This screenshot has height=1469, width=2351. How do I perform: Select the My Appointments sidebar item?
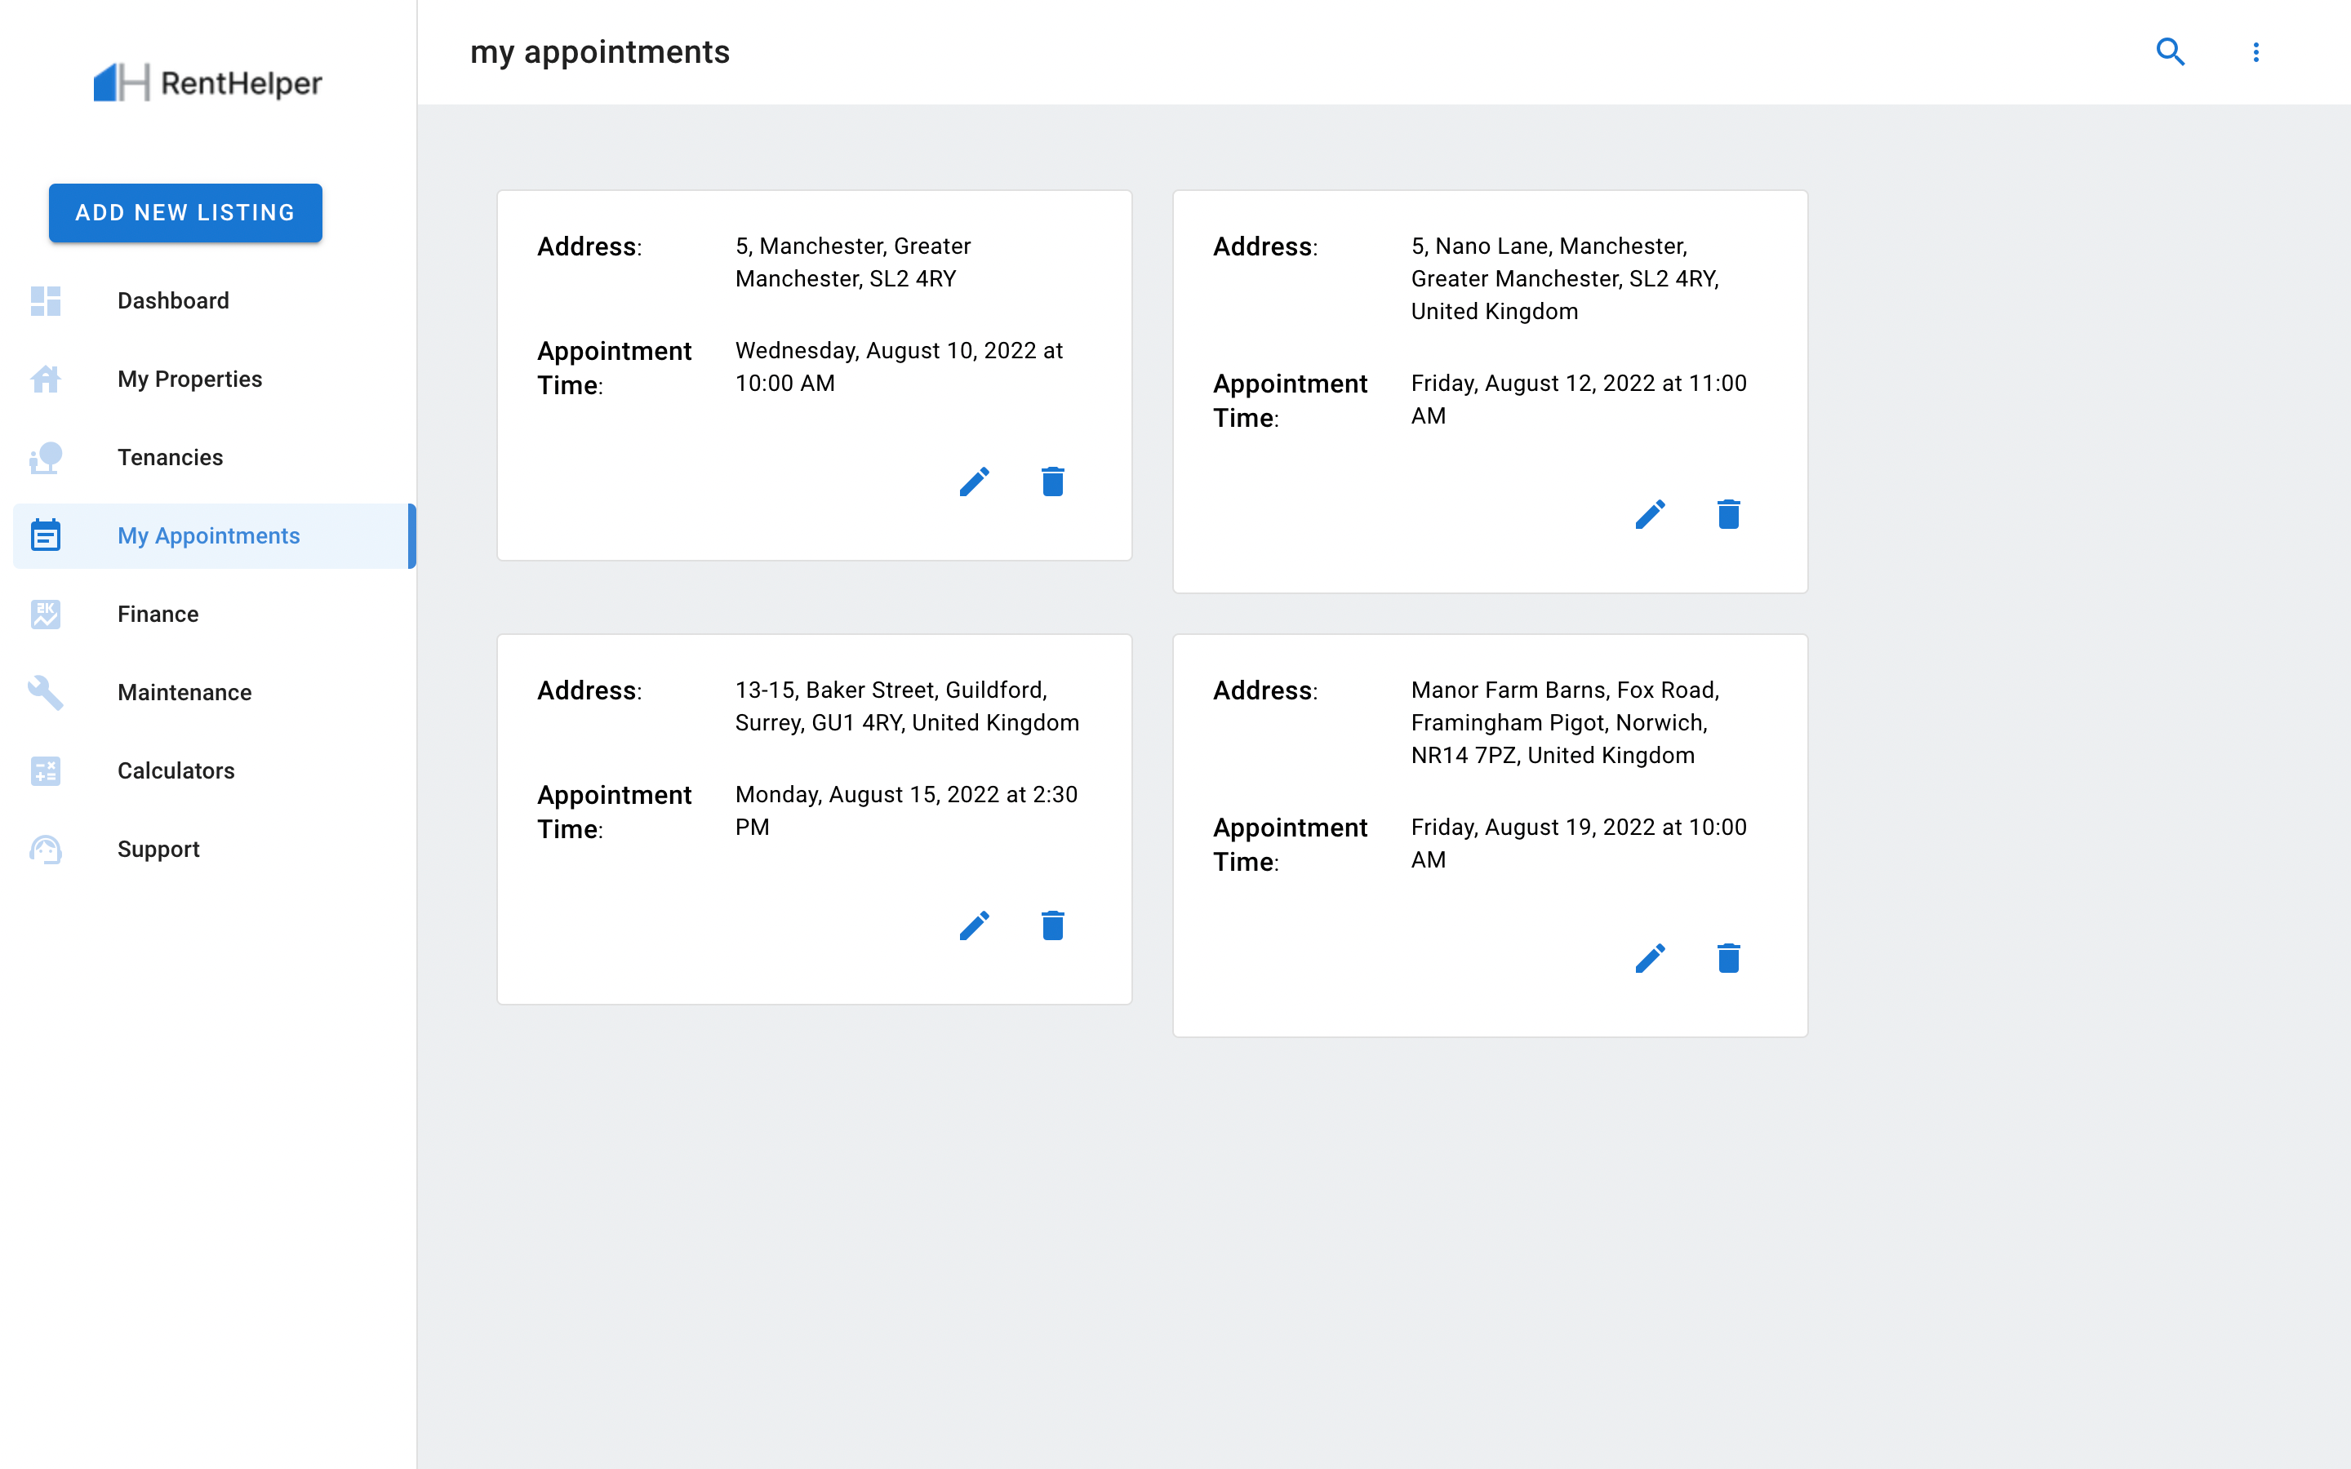[x=214, y=536]
